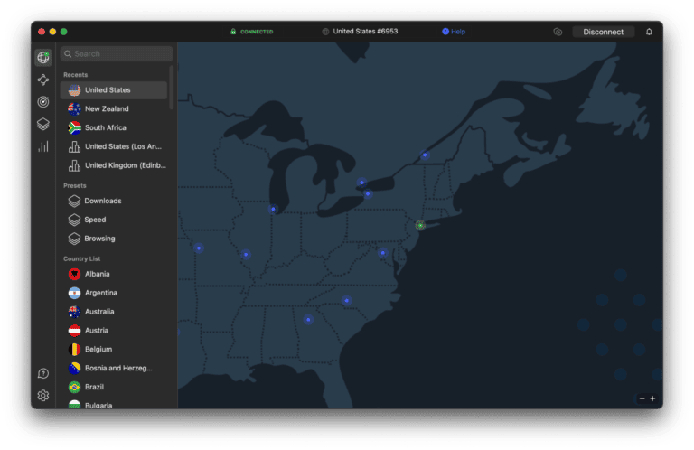Click the icon left of Disconnect button
The image size is (694, 450).
coord(558,32)
